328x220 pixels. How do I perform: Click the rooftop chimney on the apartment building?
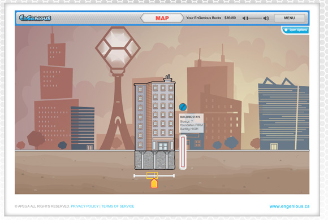point(168,78)
